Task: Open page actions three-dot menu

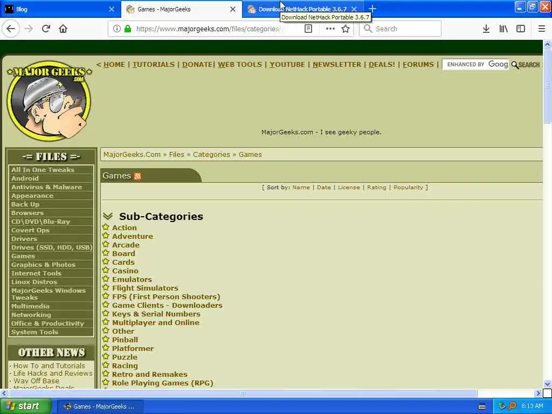Action: click(x=330, y=29)
